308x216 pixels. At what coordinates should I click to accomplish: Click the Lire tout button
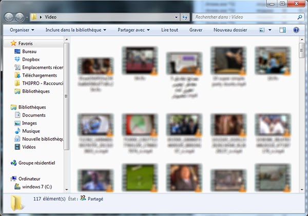point(170,30)
